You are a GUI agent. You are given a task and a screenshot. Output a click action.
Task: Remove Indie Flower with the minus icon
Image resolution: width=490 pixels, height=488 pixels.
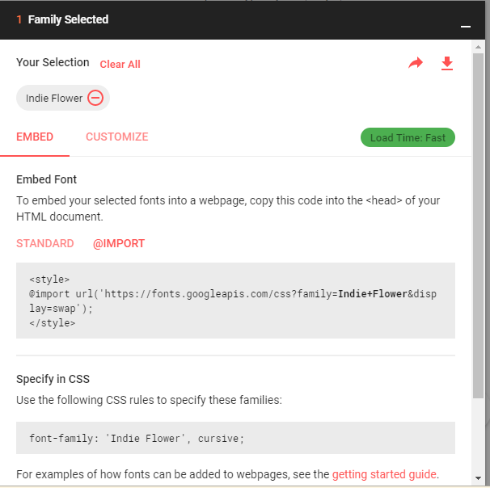click(x=95, y=99)
